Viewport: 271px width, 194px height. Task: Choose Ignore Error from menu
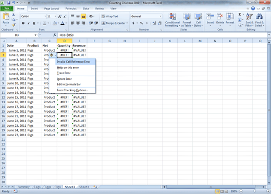64,79
